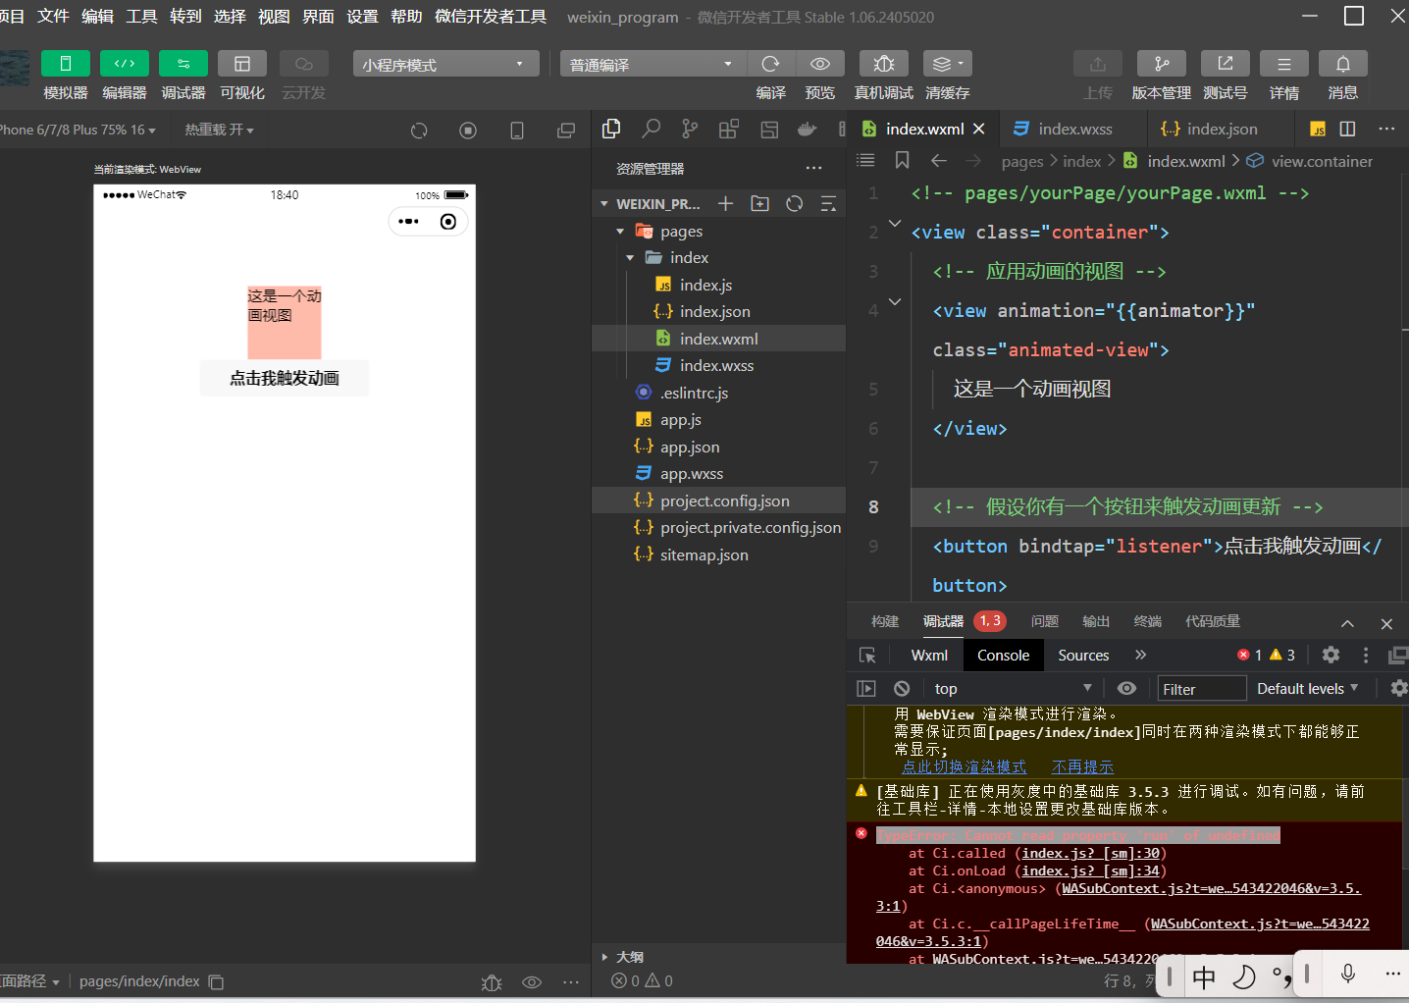Open the Docker whale icon in sidebar
1409x1003 pixels.
tap(807, 129)
